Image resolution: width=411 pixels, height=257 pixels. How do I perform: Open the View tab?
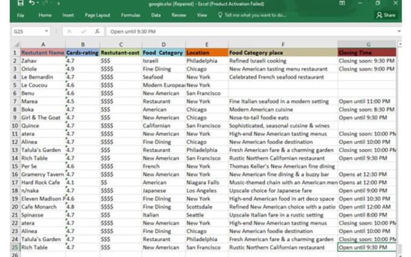(202, 15)
